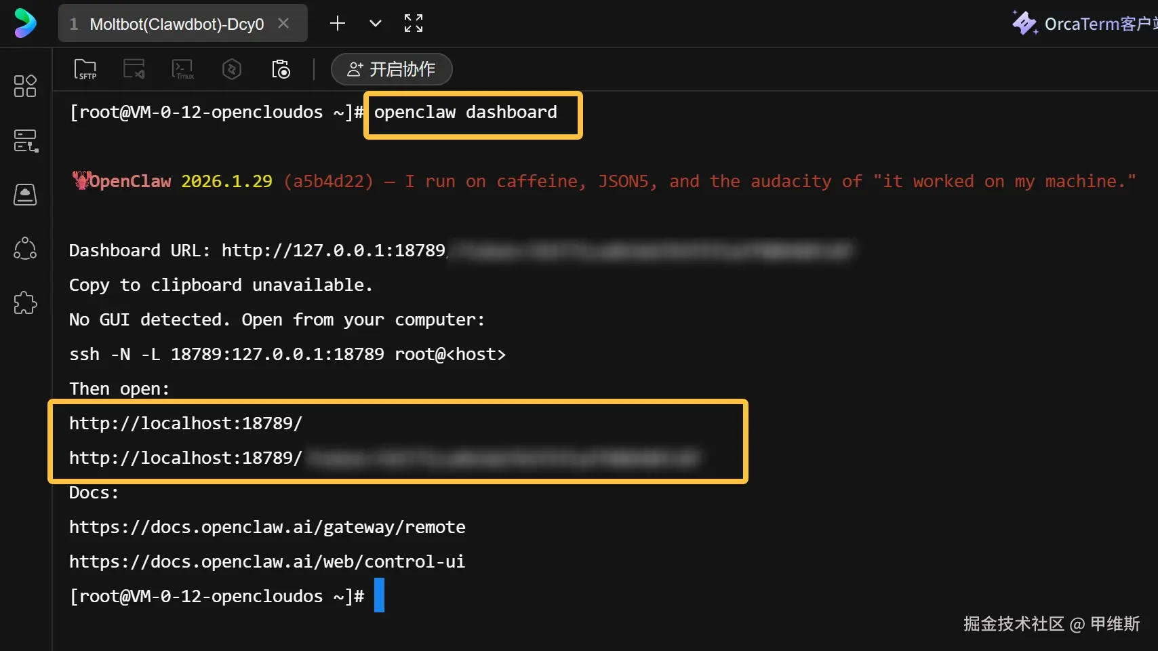Click the docs.openclaw.ai/gateway/remote URL

[267, 527]
